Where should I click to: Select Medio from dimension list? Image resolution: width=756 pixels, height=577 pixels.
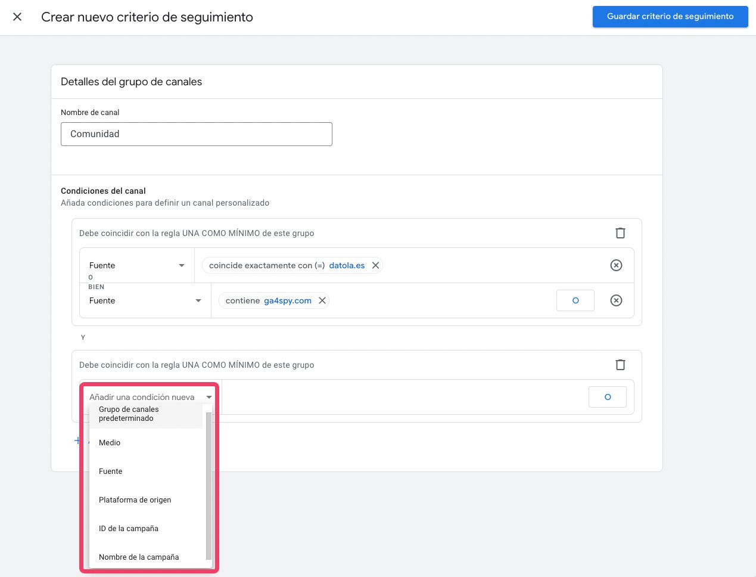pyautogui.click(x=146, y=442)
